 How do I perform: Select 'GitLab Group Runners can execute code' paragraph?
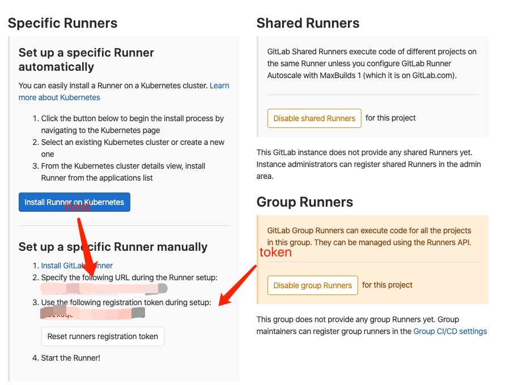pos(369,236)
